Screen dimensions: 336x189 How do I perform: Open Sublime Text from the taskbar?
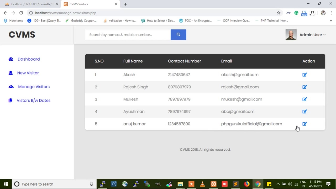click(x=235, y=184)
